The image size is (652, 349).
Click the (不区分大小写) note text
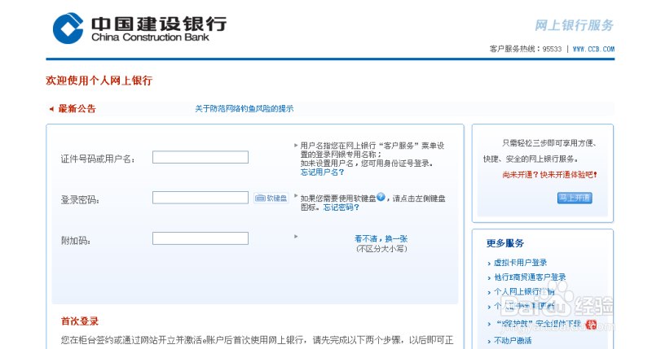tap(381, 249)
